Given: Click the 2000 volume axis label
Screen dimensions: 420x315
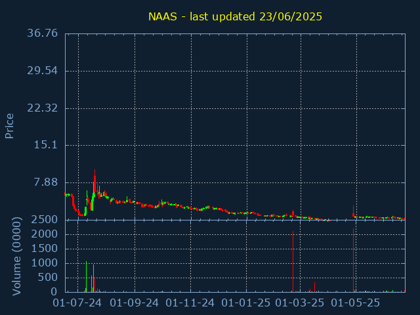Looking at the screenshot, I should click(45, 234).
